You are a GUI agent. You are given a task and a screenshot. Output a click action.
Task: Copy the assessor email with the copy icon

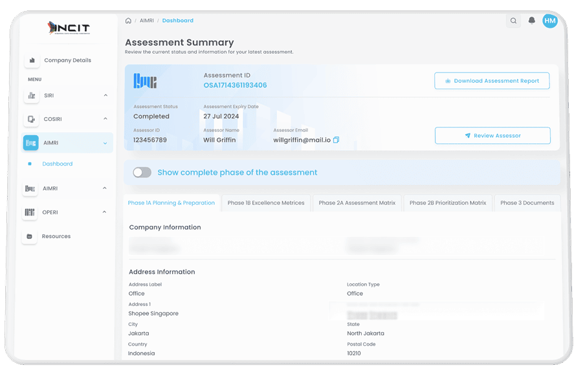click(x=336, y=140)
